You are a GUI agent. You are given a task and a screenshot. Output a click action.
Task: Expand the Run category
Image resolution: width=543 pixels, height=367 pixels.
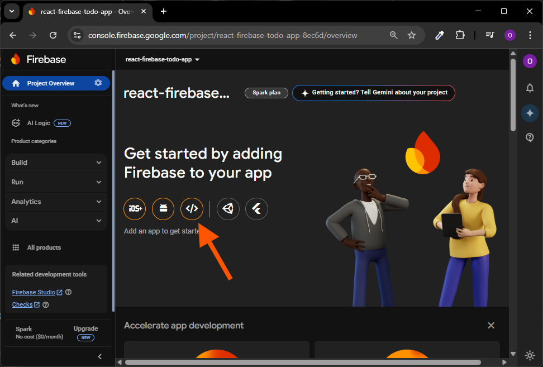pos(56,182)
